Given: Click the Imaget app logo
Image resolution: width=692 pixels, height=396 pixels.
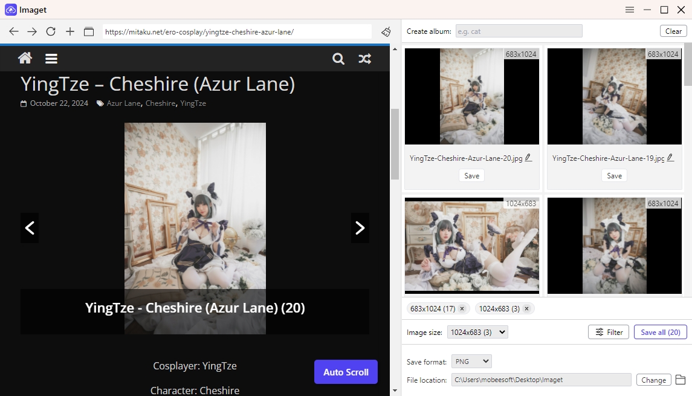Looking at the screenshot, I should (x=11, y=10).
